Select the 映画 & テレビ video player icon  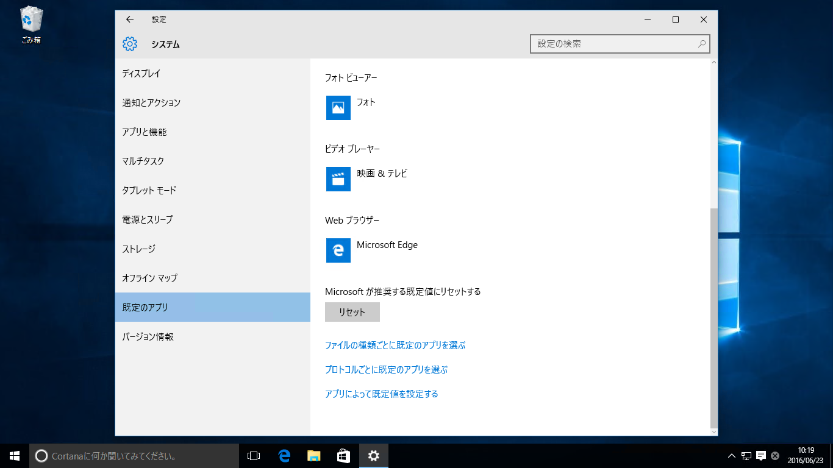[x=338, y=179]
